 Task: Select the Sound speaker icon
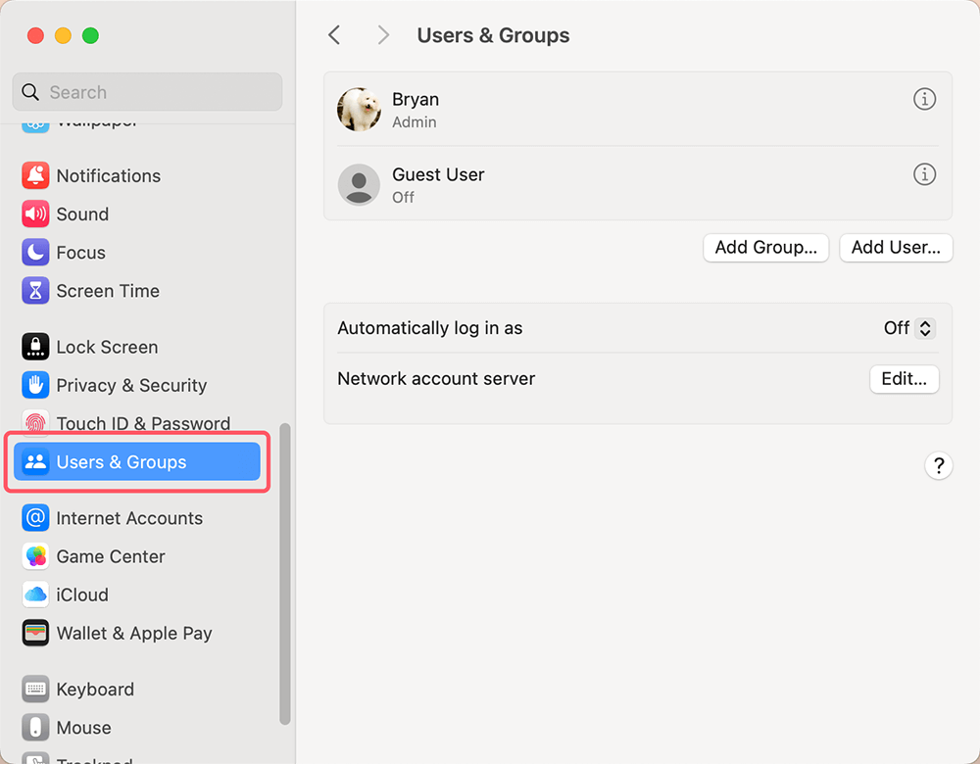click(x=35, y=215)
